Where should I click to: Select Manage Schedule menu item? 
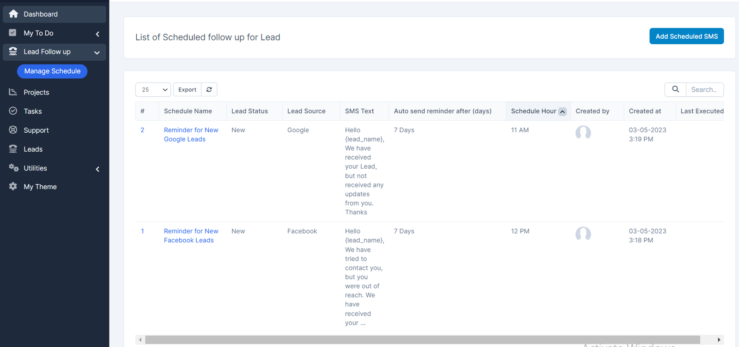(52, 71)
